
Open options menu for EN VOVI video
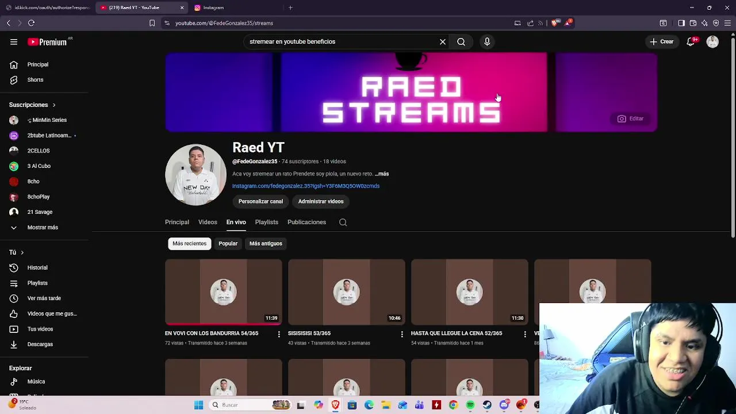(279, 334)
